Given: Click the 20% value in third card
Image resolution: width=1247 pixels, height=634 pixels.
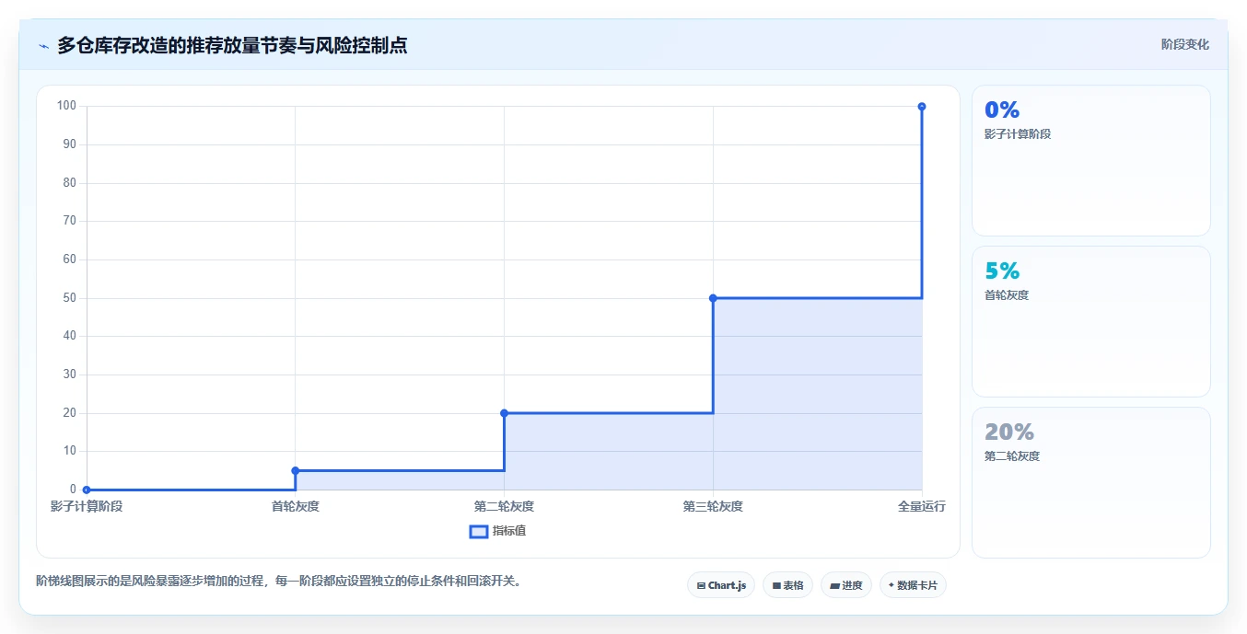Looking at the screenshot, I should coord(1009,432).
